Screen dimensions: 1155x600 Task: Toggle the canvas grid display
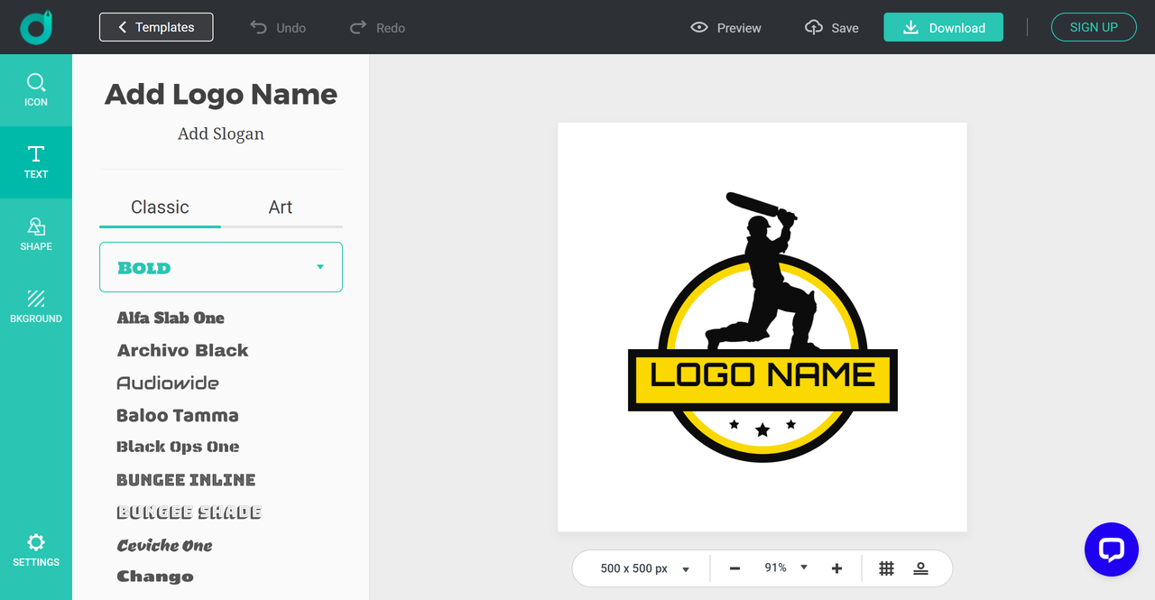pyautogui.click(x=886, y=568)
